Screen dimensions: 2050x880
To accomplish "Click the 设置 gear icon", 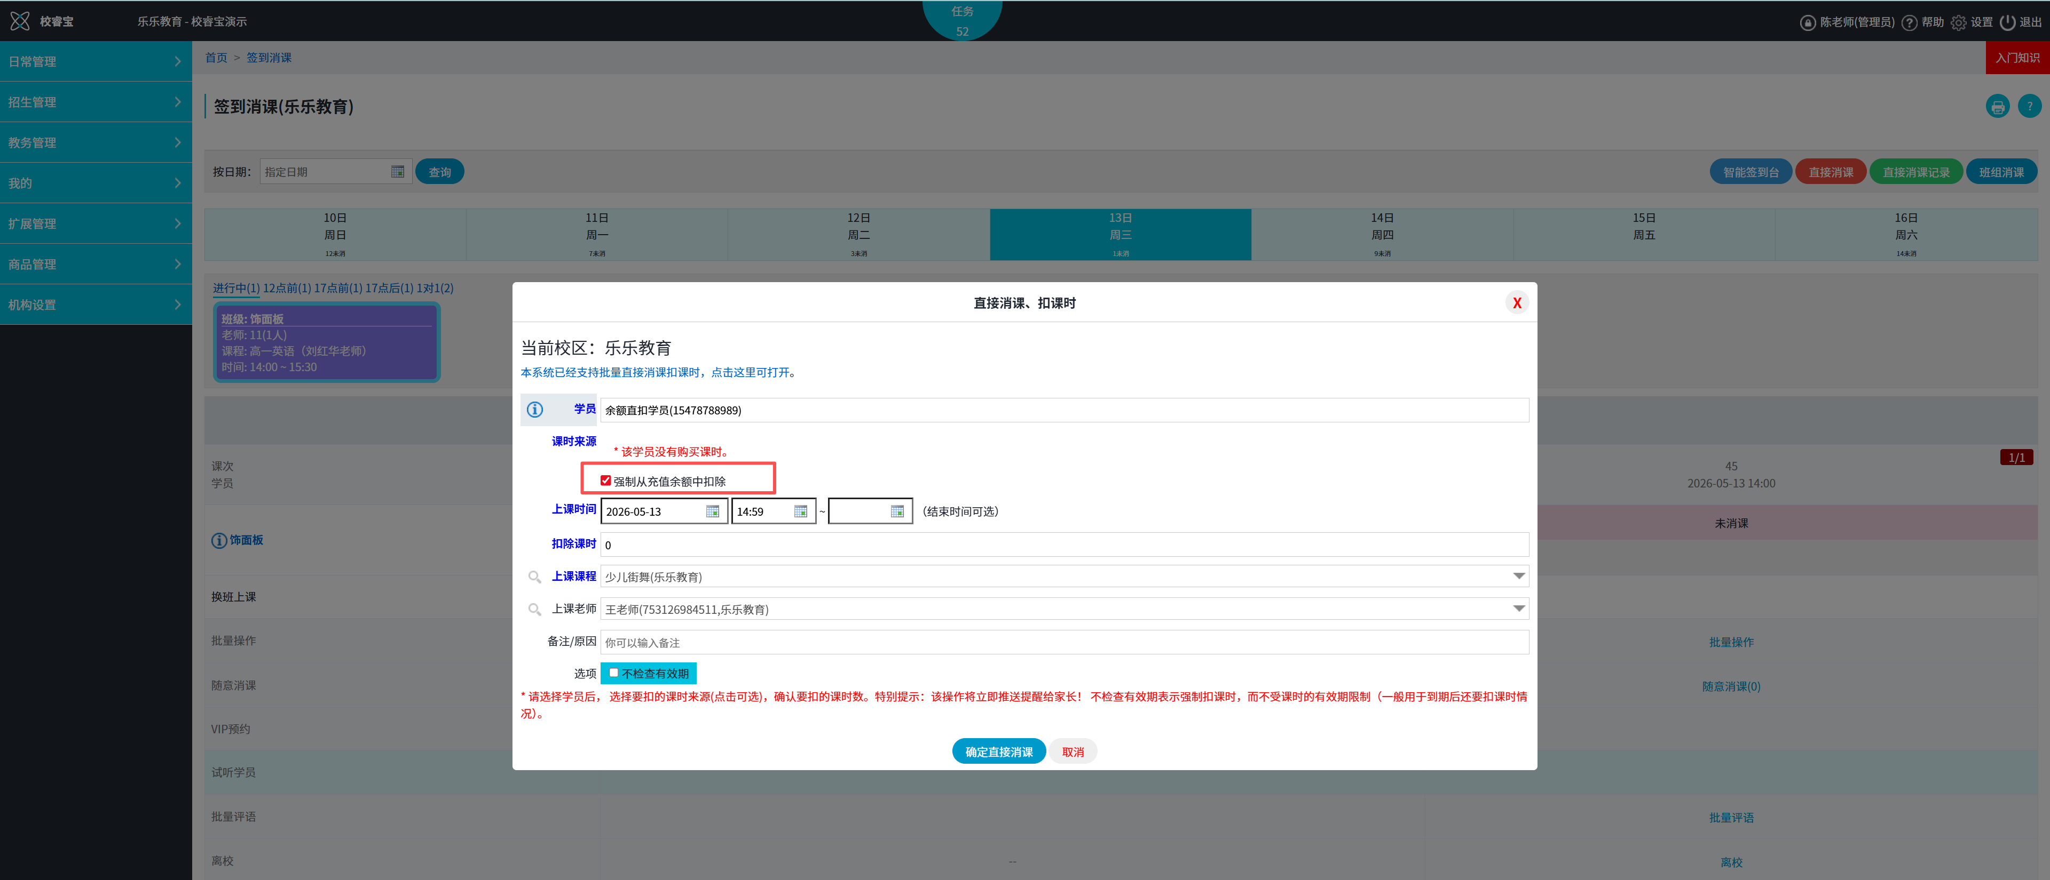I will (x=1959, y=22).
